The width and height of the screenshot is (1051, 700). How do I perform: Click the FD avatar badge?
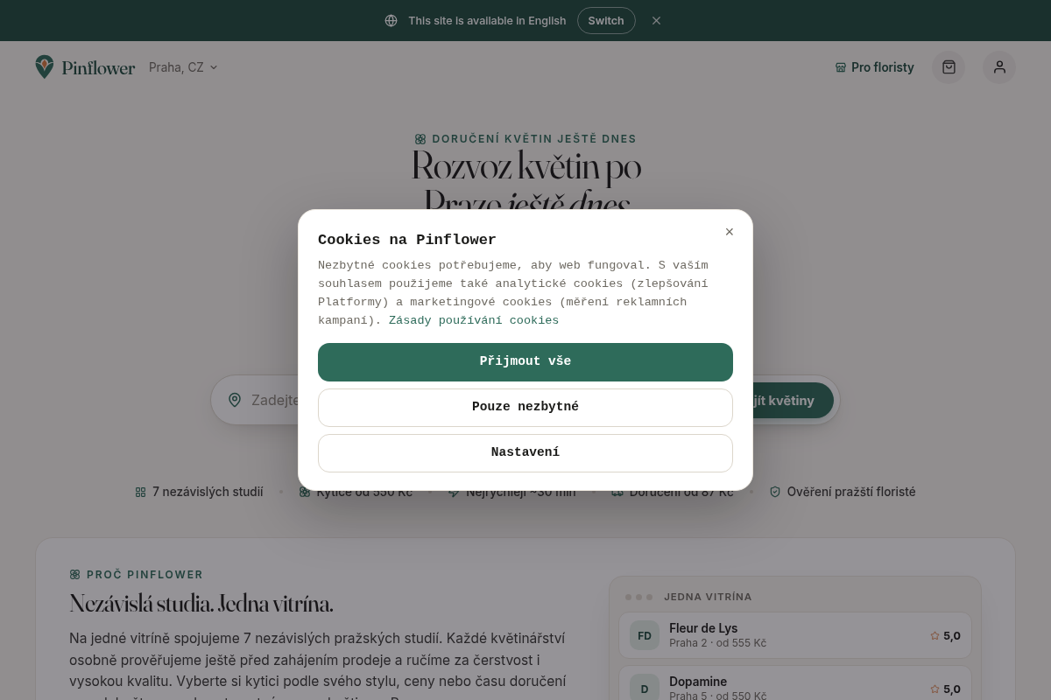point(645,636)
